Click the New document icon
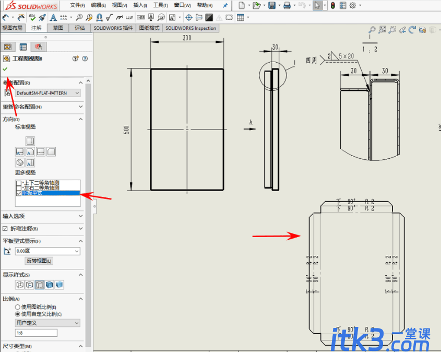Viewport: 441px width, 352px height. [241, 5]
